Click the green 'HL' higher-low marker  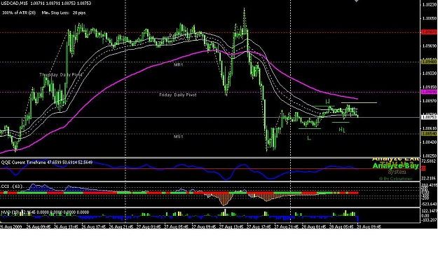pyautogui.click(x=342, y=130)
